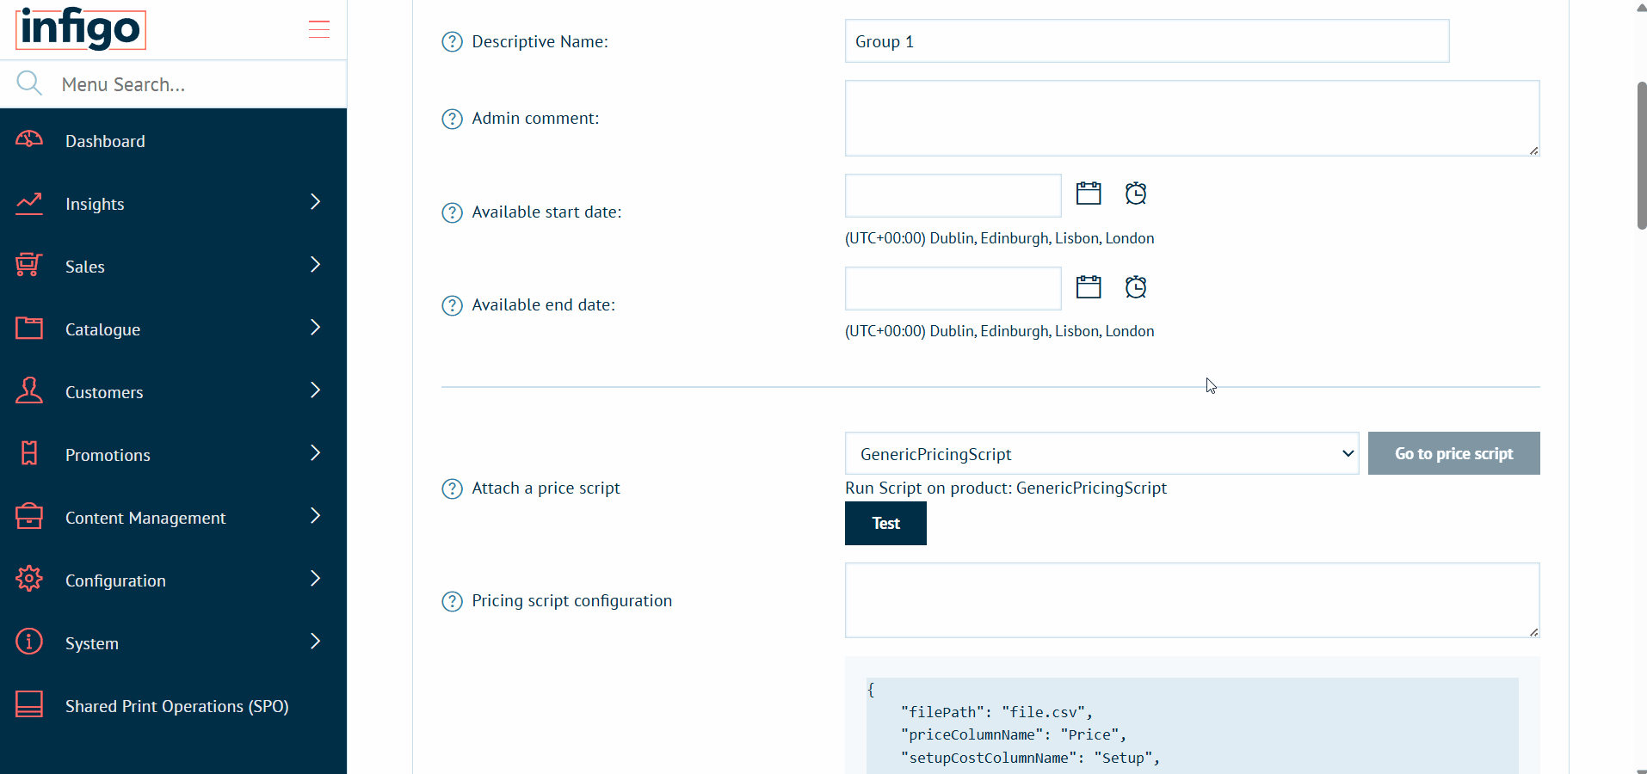Click the Infigo logo
The width and height of the screenshot is (1647, 774).
tap(81, 28)
